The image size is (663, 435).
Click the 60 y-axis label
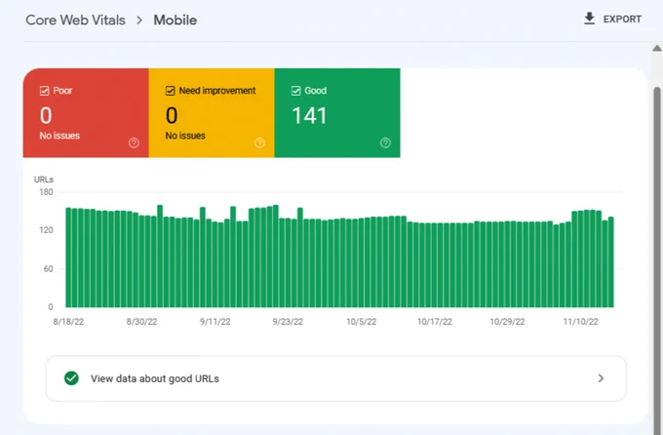(x=48, y=268)
